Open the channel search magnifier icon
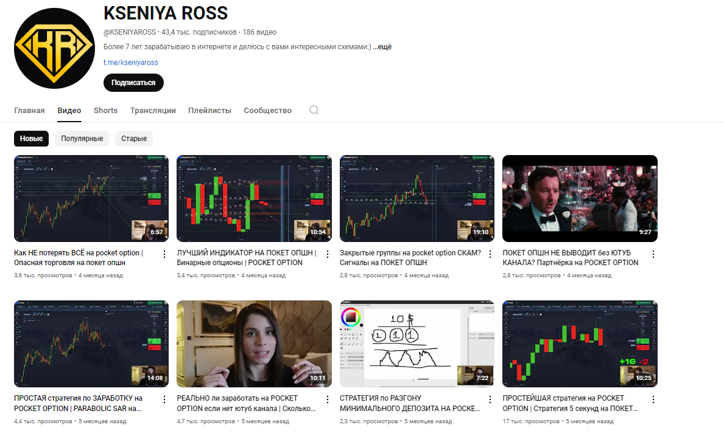This screenshot has height=436, width=724. 314,110
